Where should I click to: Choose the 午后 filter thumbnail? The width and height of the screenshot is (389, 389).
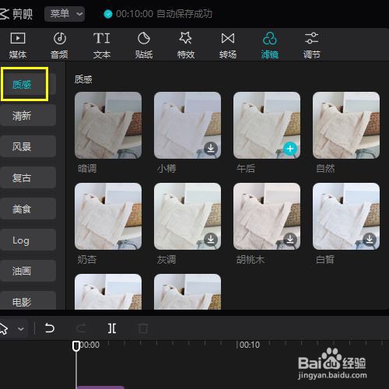[267, 125]
